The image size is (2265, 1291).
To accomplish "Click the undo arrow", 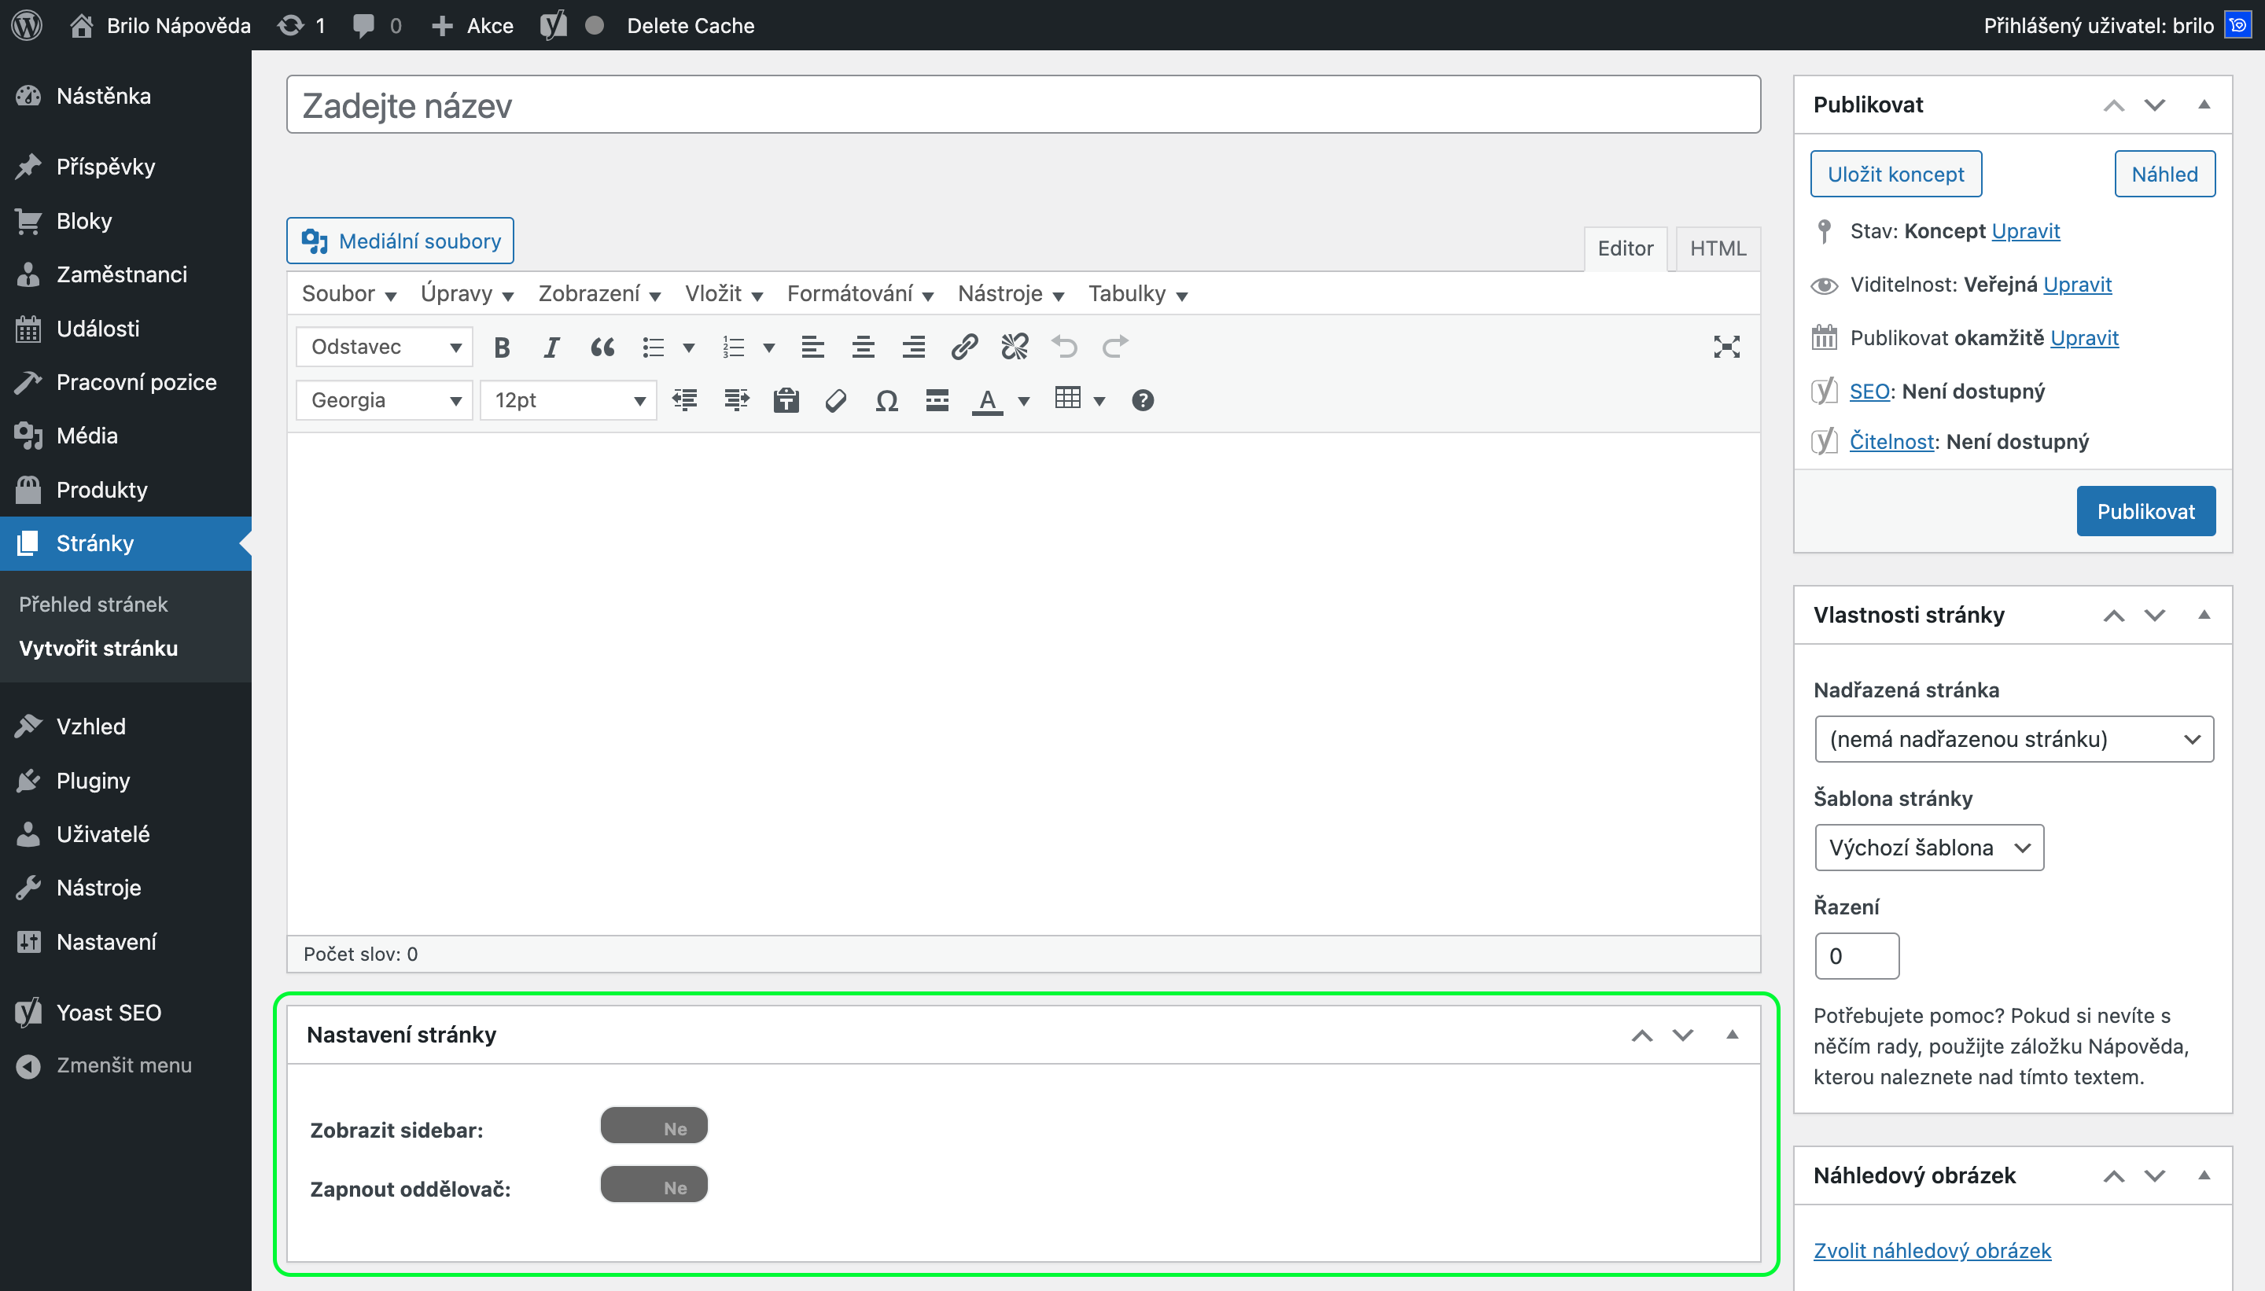I will [x=1064, y=347].
